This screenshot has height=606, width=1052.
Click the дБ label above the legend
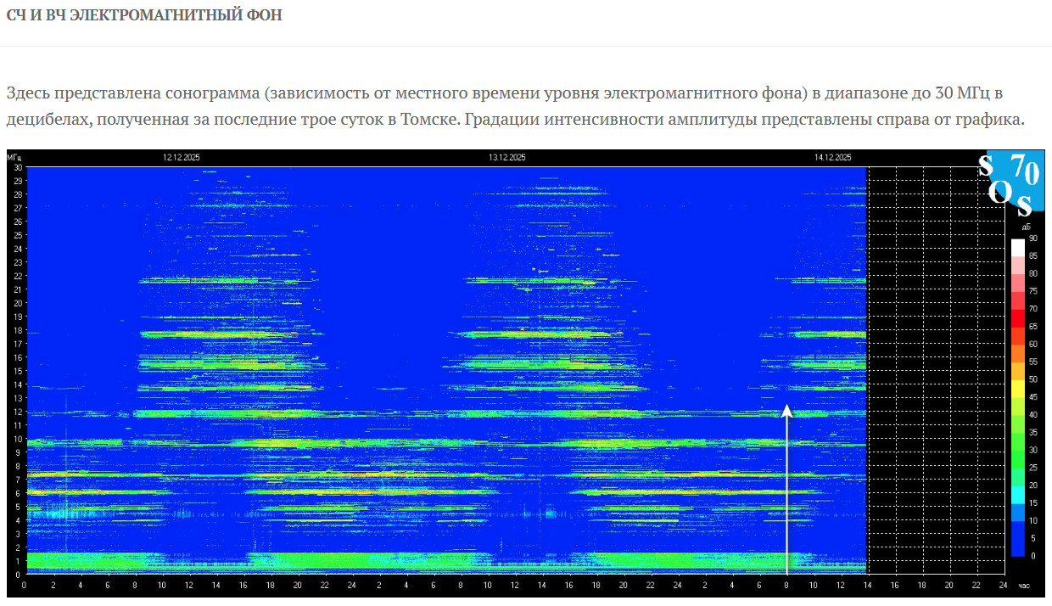tap(1026, 227)
